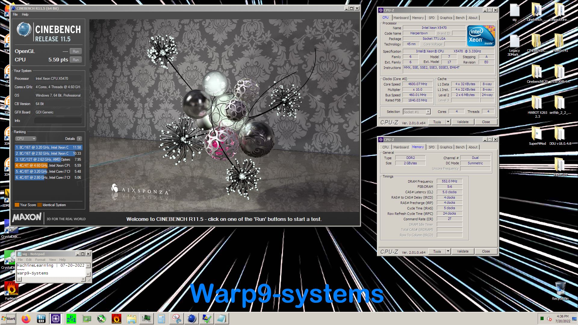Screen dimensions: 578x325
Task: Click Notepad horizontal scrollbar right arrow
Action: [x=83, y=279]
